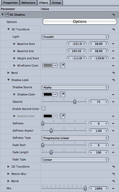Viewport: 119px width, 192px height.
Task: Click the Mix slider handle
Action: tap(85, 188)
